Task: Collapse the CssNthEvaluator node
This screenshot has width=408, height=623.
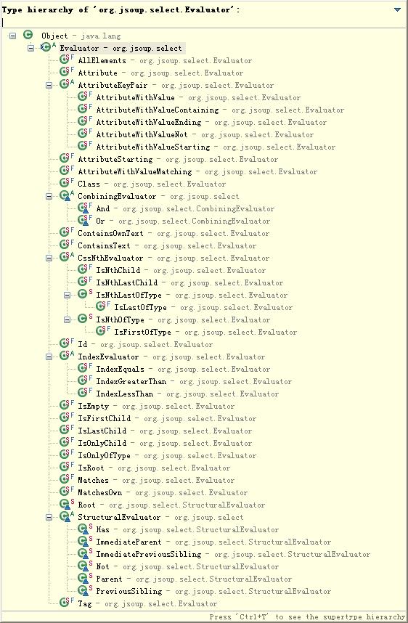Action: click(x=49, y=258)
